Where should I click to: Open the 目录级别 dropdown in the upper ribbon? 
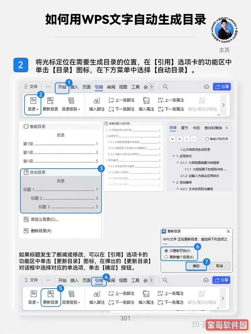(x=71, y=104)
